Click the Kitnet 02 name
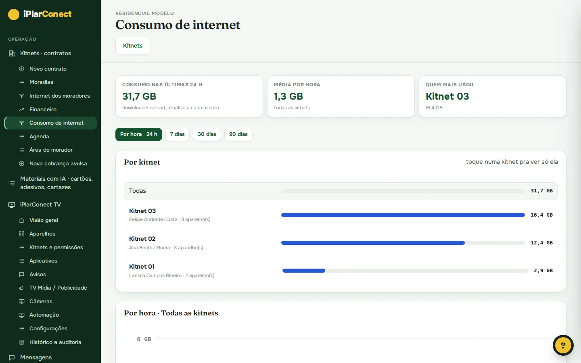This screenshot has height=363, width=581. click(x=142, y=239)
